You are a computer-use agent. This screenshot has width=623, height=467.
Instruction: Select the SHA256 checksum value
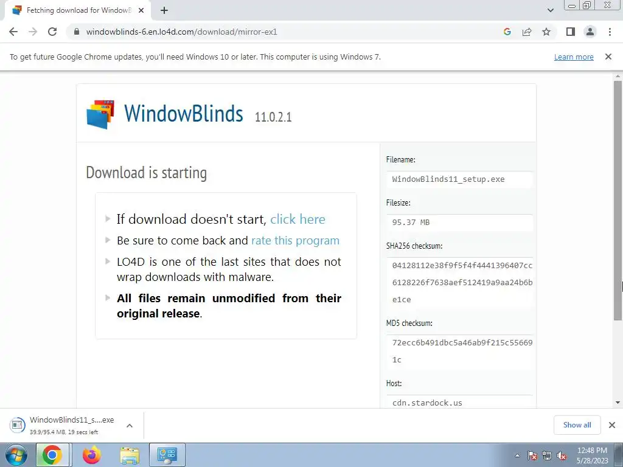[x=462, y=282]
